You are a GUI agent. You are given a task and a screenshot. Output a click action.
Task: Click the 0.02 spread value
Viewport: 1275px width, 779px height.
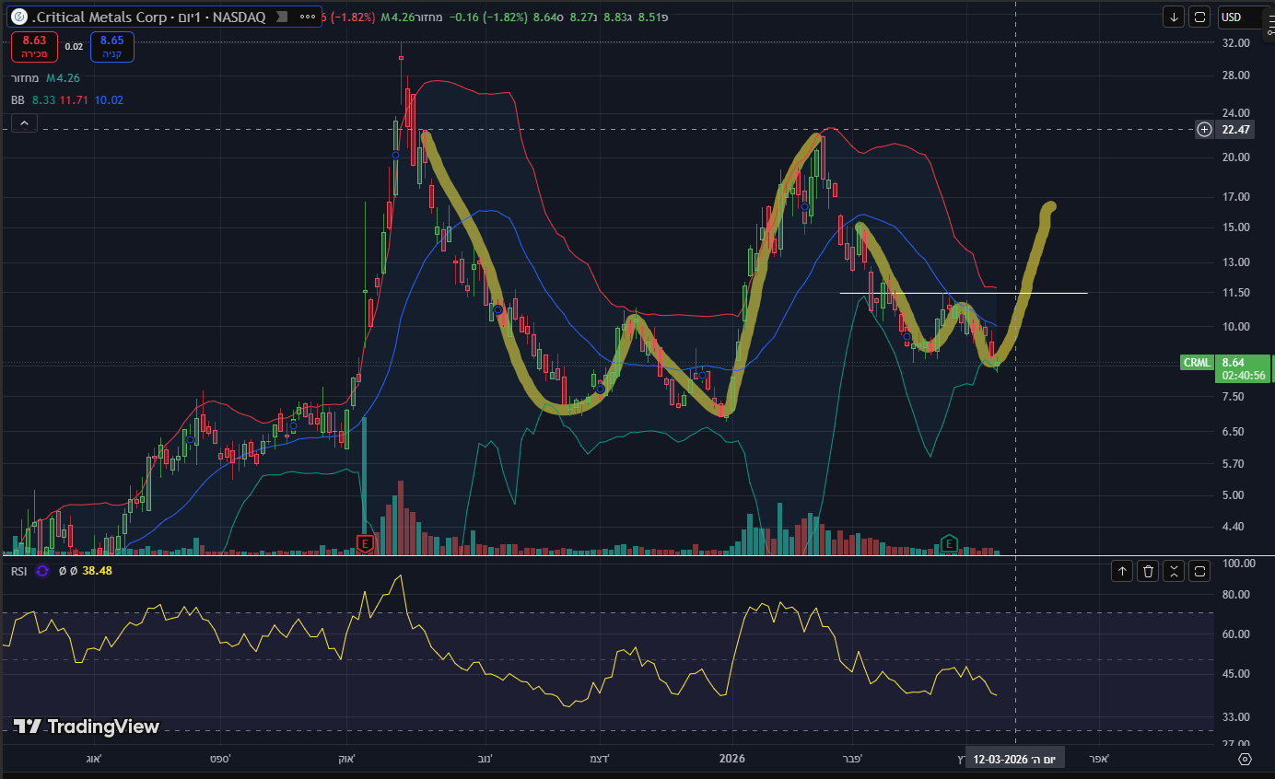(x=74, y=46)
